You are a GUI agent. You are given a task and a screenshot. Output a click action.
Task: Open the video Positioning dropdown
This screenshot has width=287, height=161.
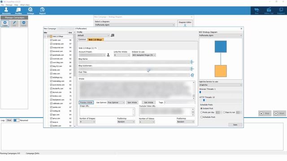pos(185,122)
